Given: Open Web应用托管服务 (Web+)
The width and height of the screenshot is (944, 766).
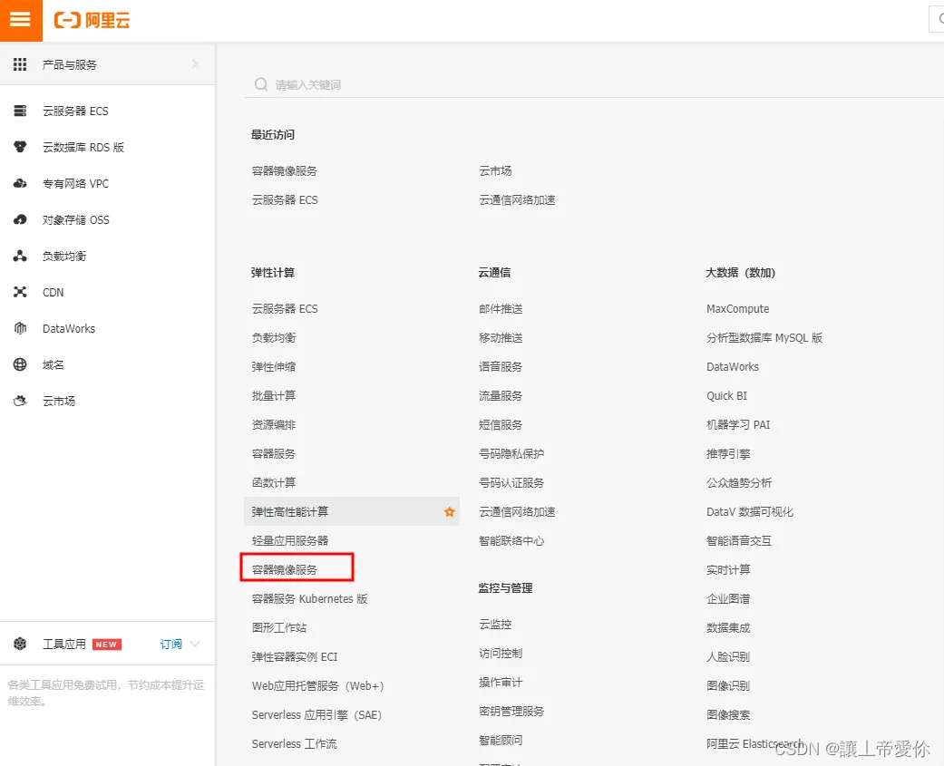Looking at the screenshot, I should click(318, 685).
